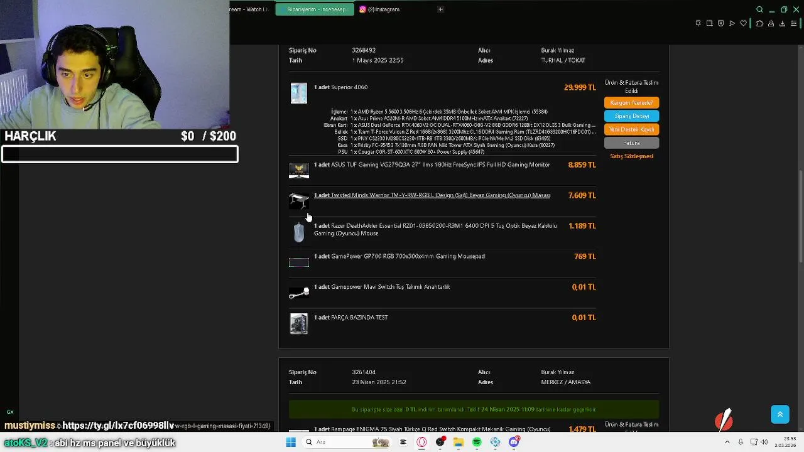Viewport: 804px width, 452px height.
Task: Click the Kargom Nerede? button
Action: pyautogui.click(x=631, y=103)
